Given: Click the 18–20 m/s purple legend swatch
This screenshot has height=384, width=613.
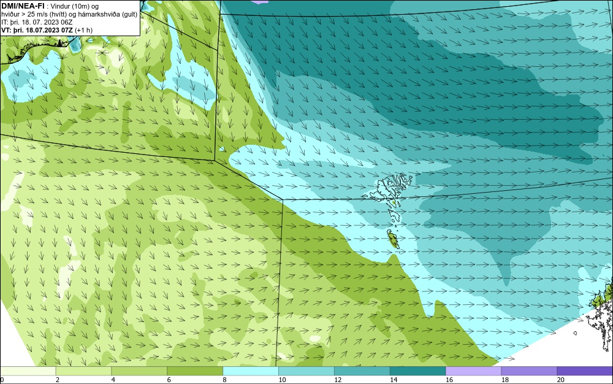Looking at the screenshot, I should [529, 371].
